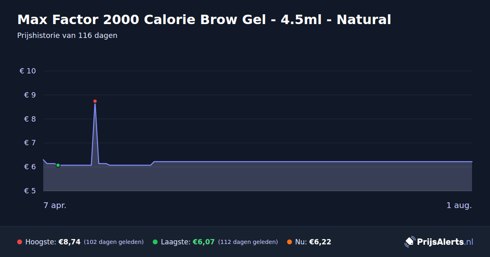Click the lowest price value €6,07
The image size is (490, 257).
click(x=203, y=242)
